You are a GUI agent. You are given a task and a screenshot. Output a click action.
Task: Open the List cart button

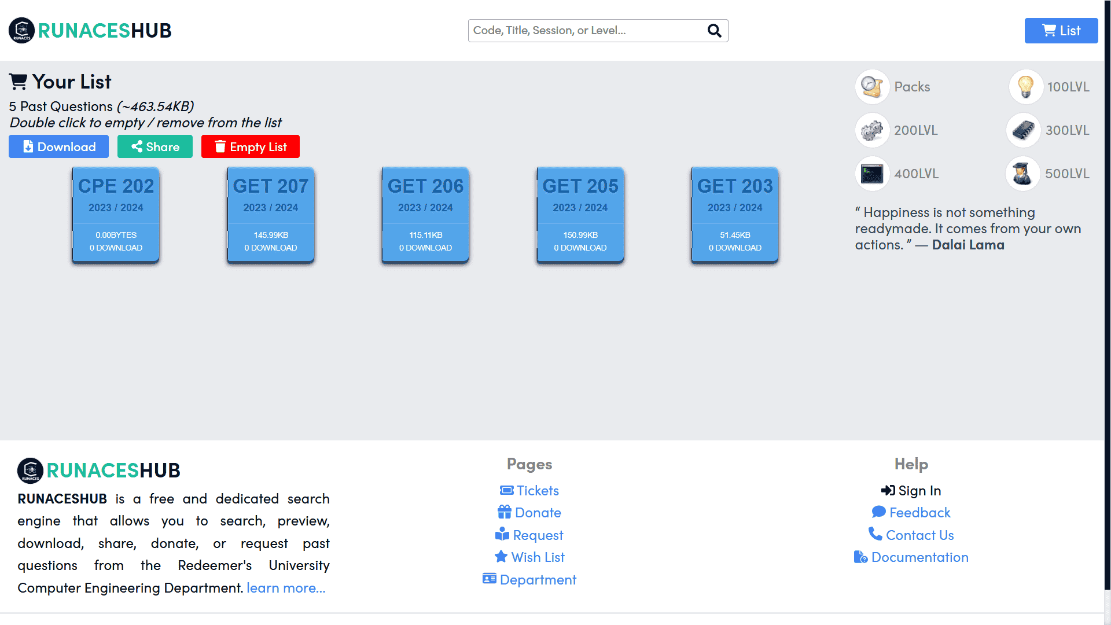pos(1061,31)
